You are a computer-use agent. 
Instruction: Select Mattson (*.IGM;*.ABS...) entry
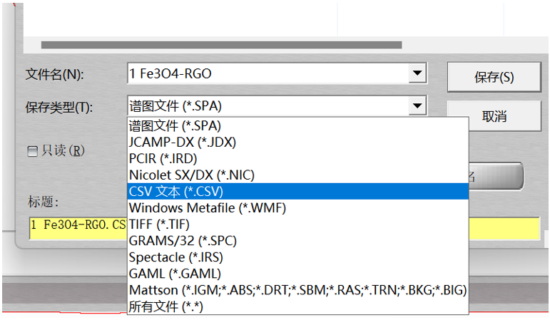[x=297, y=290]
